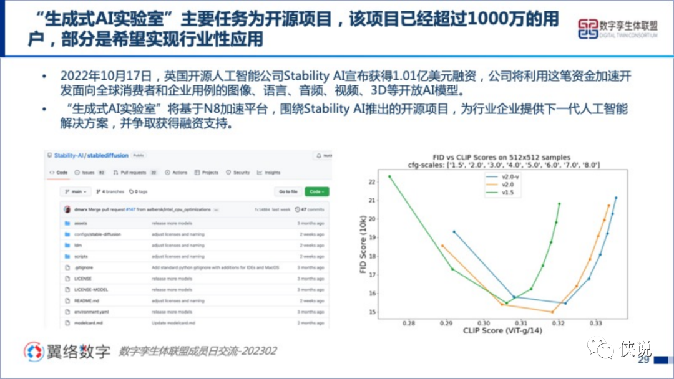Image resolution: width=674 pixels, height=379 pixels.
Task: Click the Digital Twin Consortium logo
Action: tap(618, 29)
